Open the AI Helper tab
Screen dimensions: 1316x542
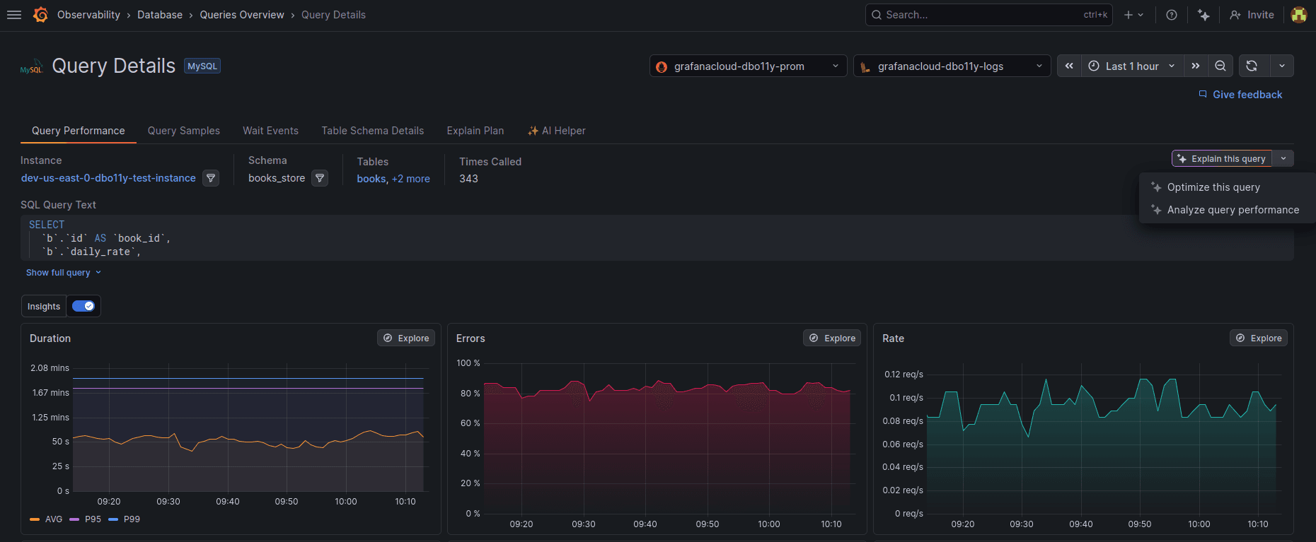(557, 131)
